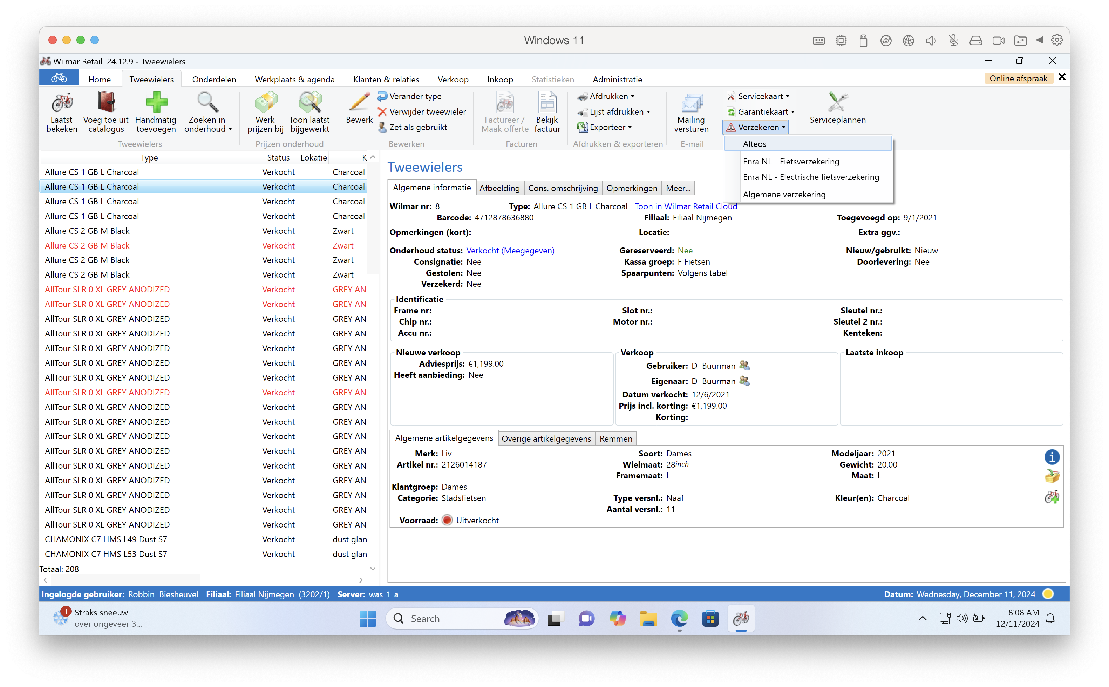Open Bekijk factuur document icon
The image size is (1109, 687).
pos(547,102)
